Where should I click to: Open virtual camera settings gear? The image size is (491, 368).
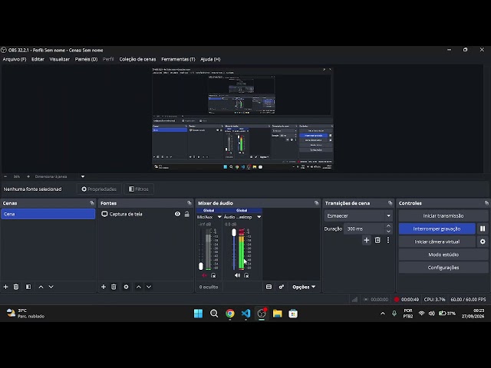pos(483,242)
